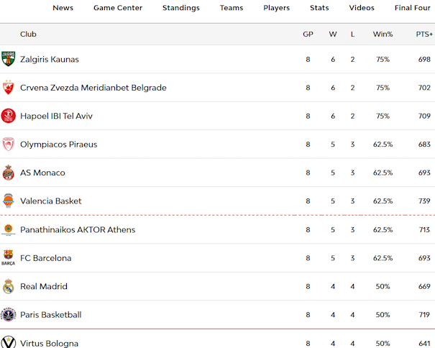Screen dimensions: 435x348
Task: Sort table by PTS+ column header
Action: pyautogui.click(x=424, y=34)
